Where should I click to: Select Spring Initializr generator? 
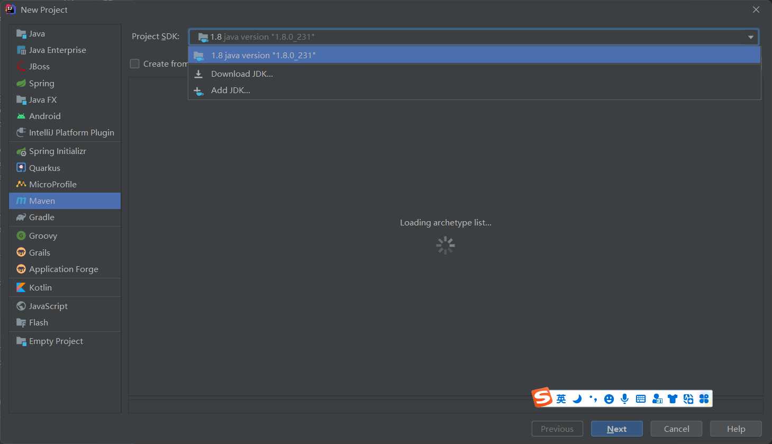[65, 151]
